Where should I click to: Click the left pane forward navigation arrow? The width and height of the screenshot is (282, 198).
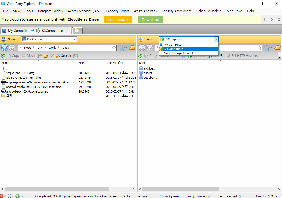tap(12, 48)
